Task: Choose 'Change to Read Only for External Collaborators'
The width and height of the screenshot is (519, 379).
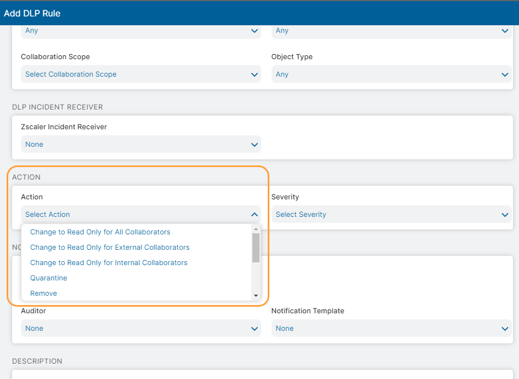Action: tap(110, 248)
